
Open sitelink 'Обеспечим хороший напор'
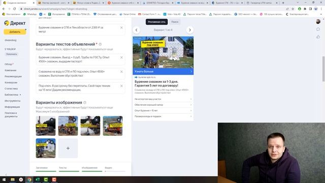pyautogui.click(x=163, y=105)
